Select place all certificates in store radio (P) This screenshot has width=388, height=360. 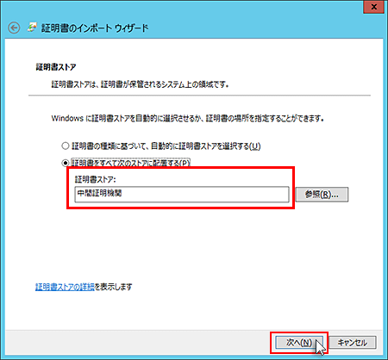tap(66, 163)
